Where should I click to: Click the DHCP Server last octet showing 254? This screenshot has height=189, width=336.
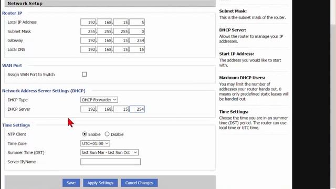pos(137,109)
